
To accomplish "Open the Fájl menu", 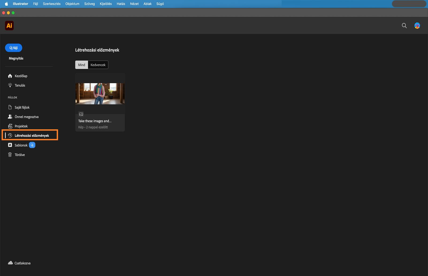I will point(36,4).
